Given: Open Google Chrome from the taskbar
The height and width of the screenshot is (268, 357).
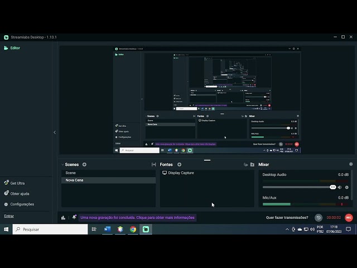Looking at the screenshot, I should click(x=133, y=229).
